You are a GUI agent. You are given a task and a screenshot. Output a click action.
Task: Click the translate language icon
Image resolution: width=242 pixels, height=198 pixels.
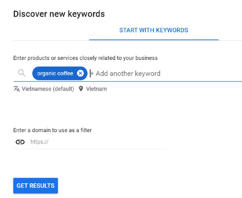click(16, 89)
